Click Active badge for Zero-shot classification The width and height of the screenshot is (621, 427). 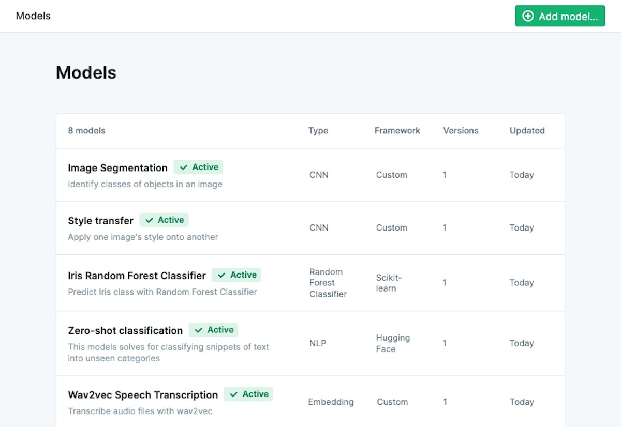point(213,330)
